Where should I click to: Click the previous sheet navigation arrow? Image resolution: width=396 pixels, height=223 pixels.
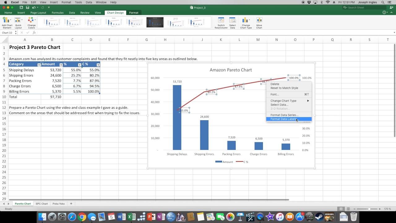(x=4, y=204)
